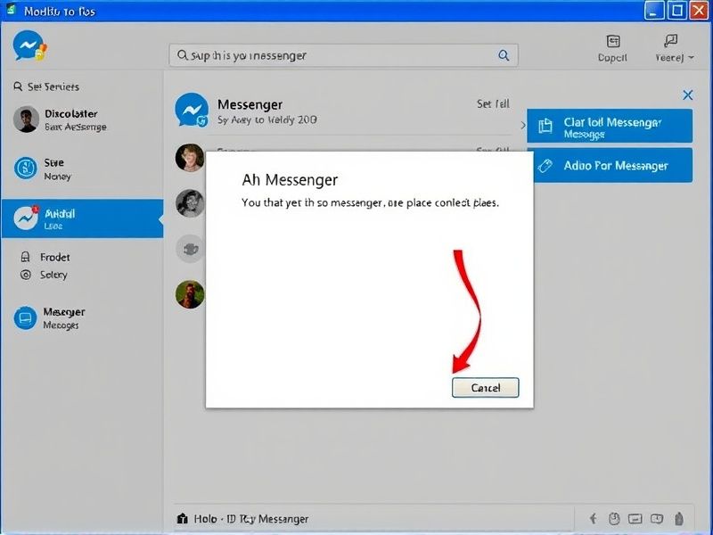Click the home icon in the bottom bar
The image size is (713, 535).
[x=183, y=518]
